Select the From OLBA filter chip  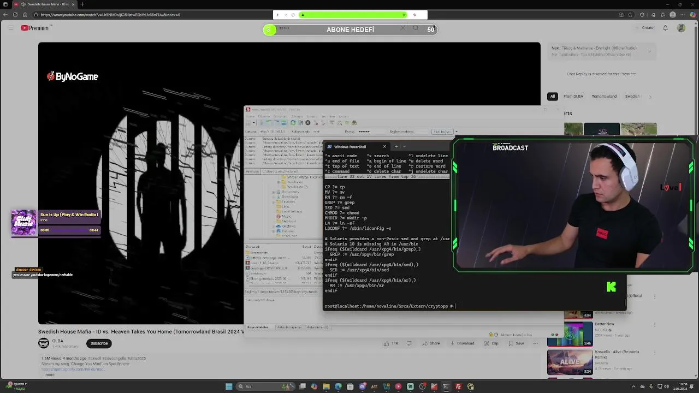pos(573,97)
